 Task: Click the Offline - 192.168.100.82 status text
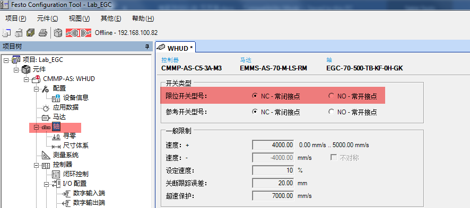[126, 33]
